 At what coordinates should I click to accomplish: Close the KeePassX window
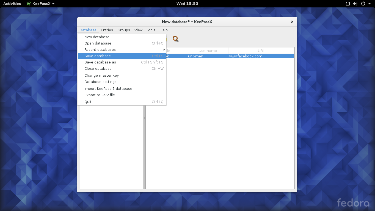click(292, 22)
